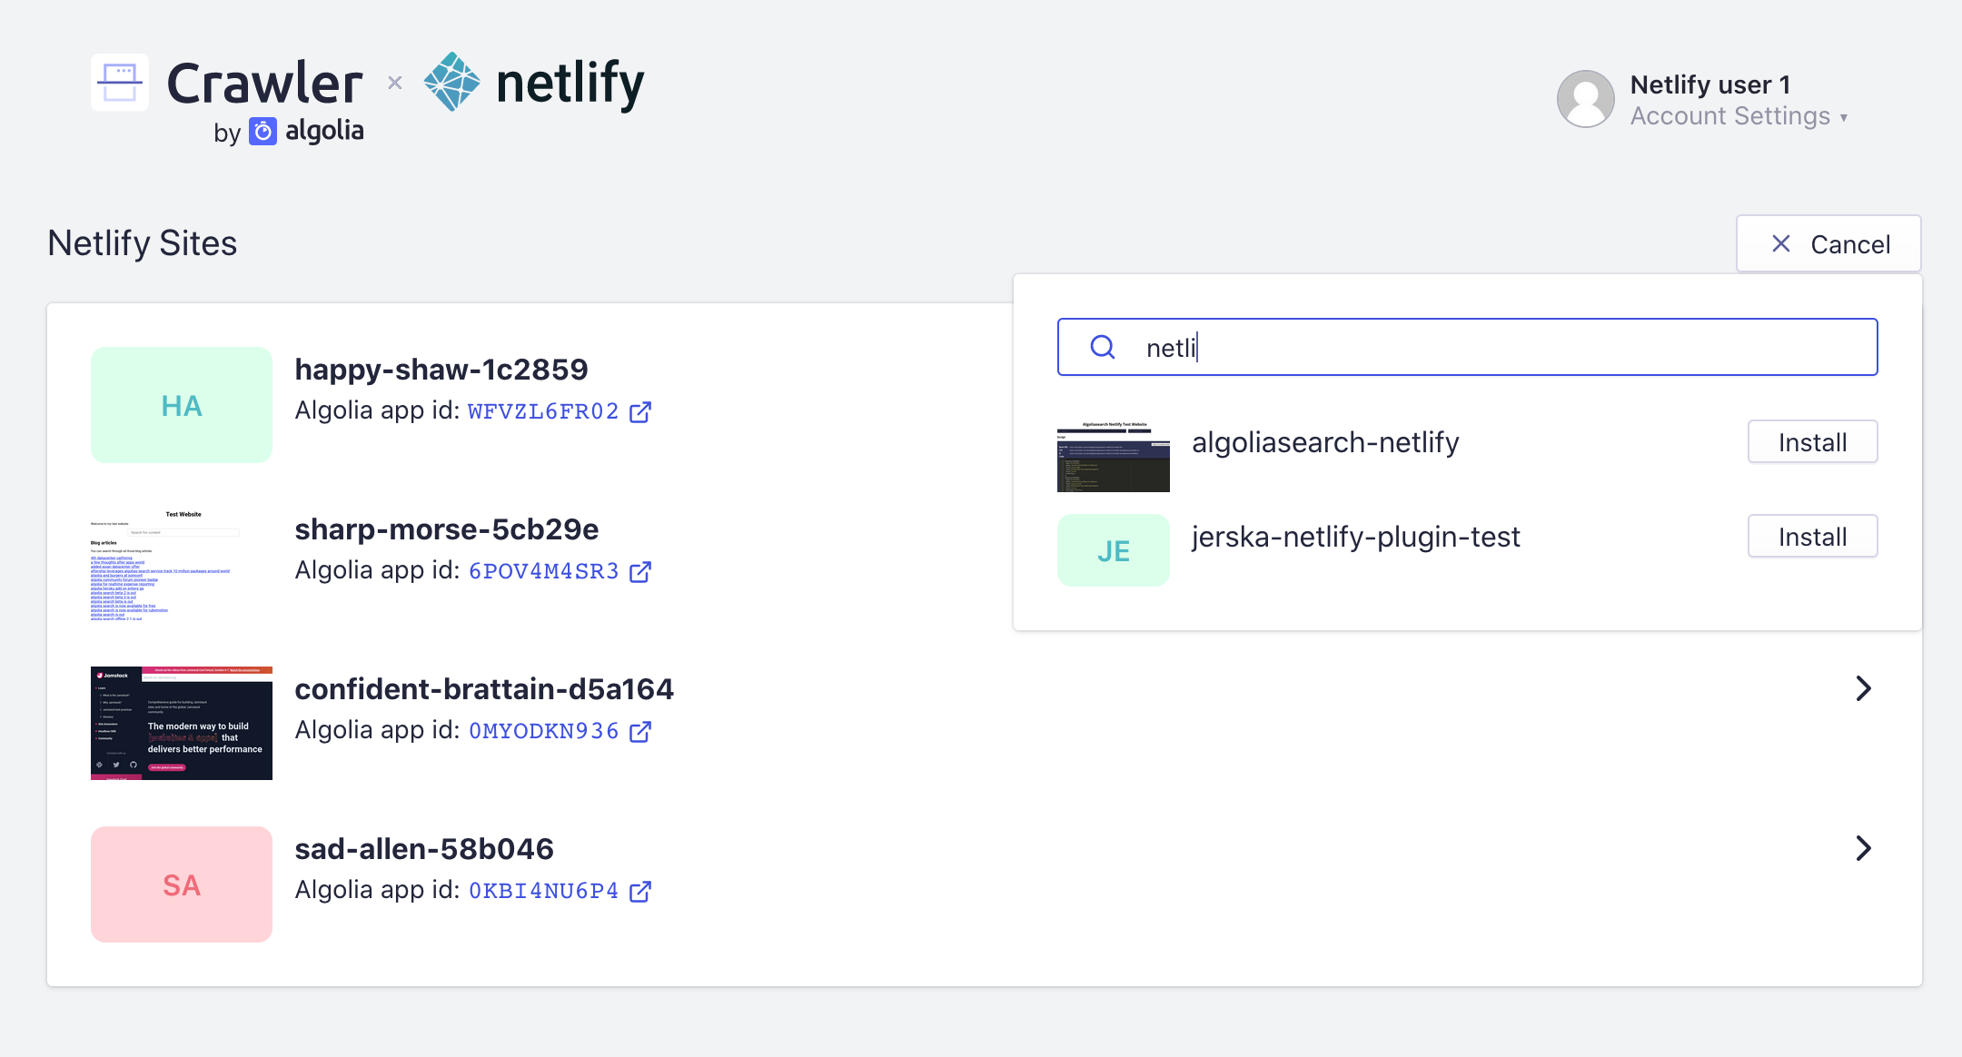Screen dimensions: 1962x1057
Task: Click the green HA badge for happy-shaw
Action: [181, 405]
